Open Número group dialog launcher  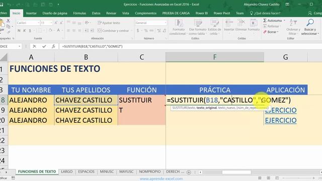(x=166, y=38)
